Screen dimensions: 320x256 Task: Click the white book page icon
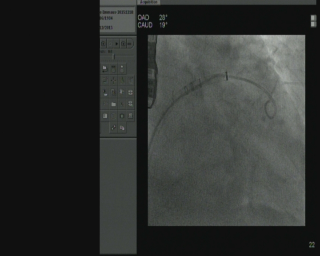pos(105,116)
